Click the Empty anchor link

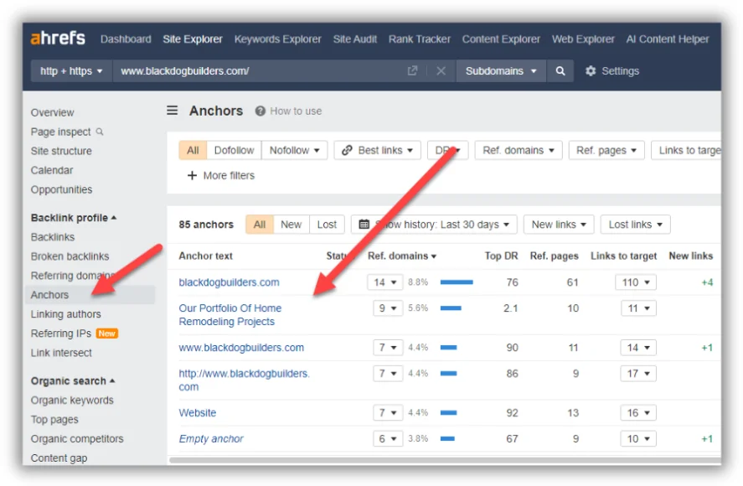tap(211, 438)
